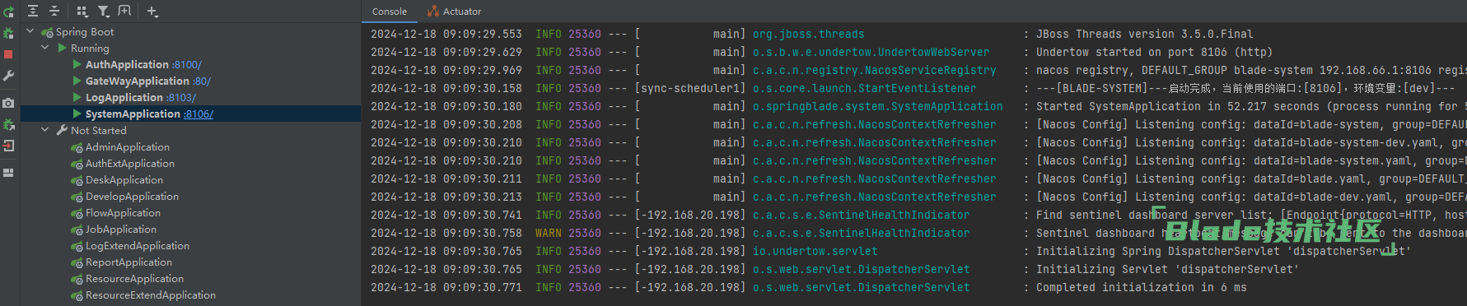Click the Rerun icon in the left strip
This screenshot has width=1467, height=306.
(8, 12)
